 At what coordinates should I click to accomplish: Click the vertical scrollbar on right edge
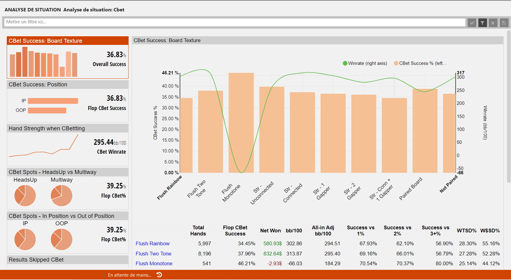tap(509, 106)
